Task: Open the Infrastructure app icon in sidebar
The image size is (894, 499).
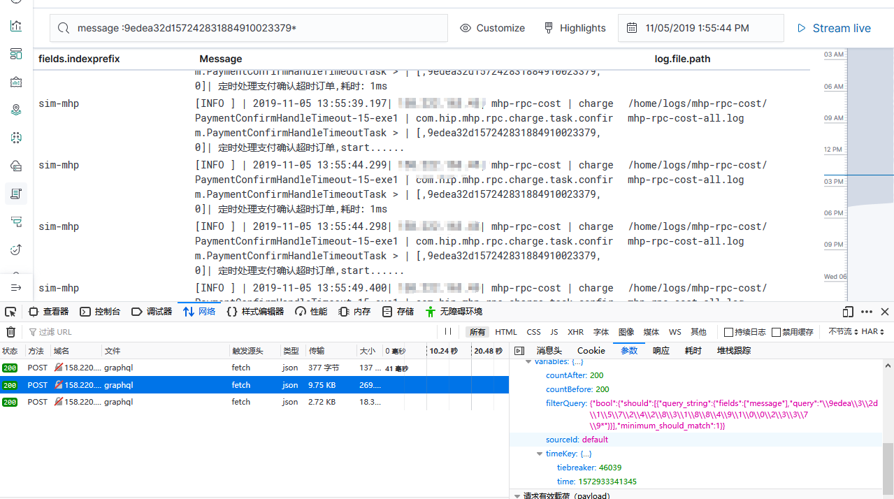Action: click(x=16, y=166)
